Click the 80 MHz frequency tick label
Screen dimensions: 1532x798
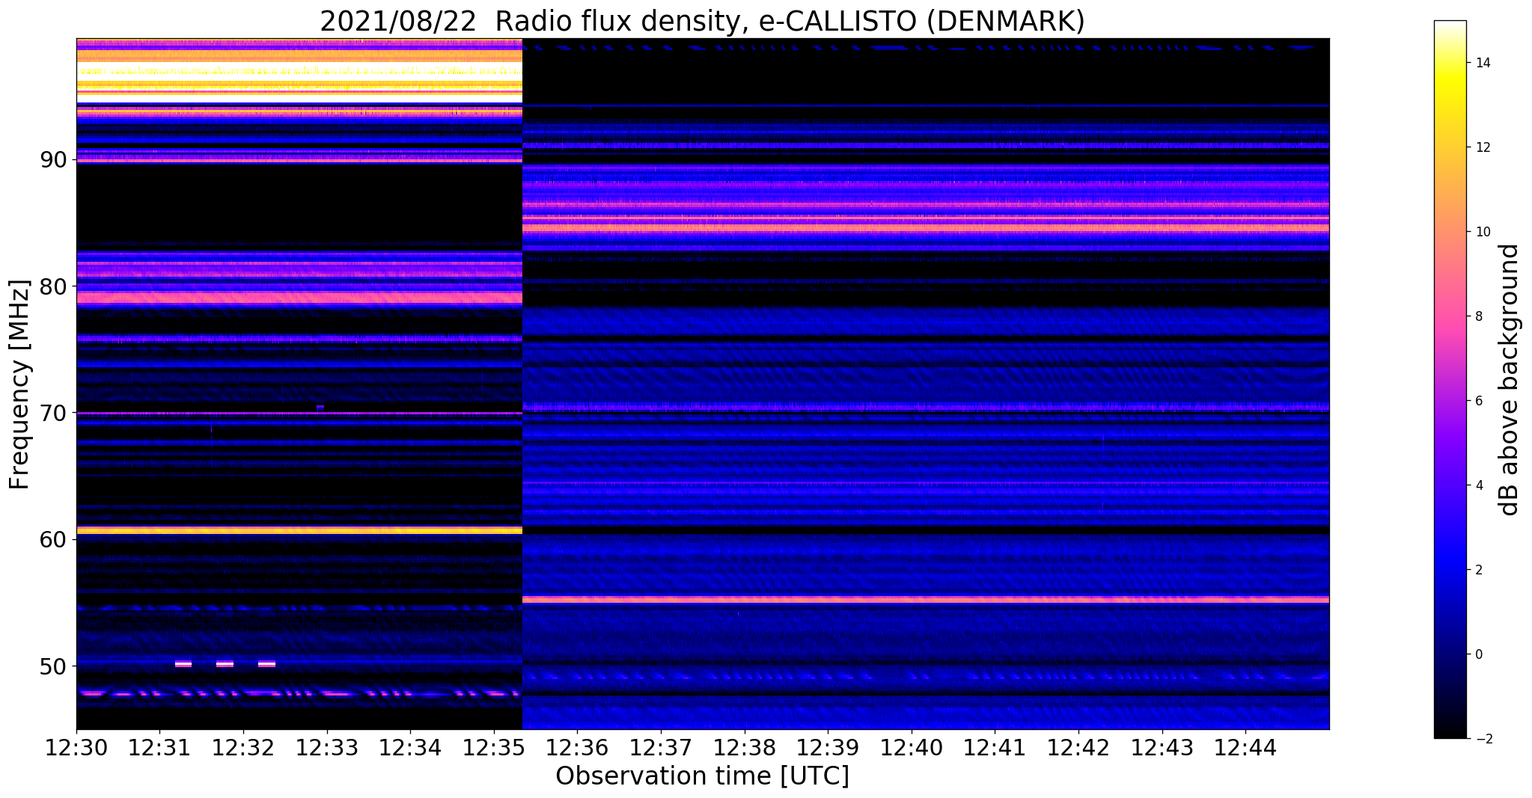coord(54,286)
